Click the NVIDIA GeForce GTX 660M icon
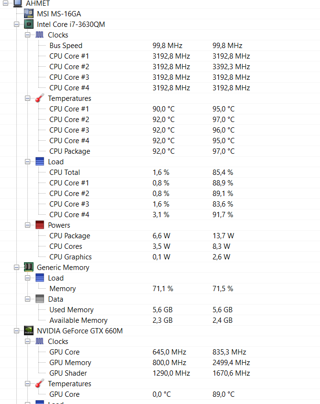The width and height of the screenshot is (320, 404). point(28,331)
